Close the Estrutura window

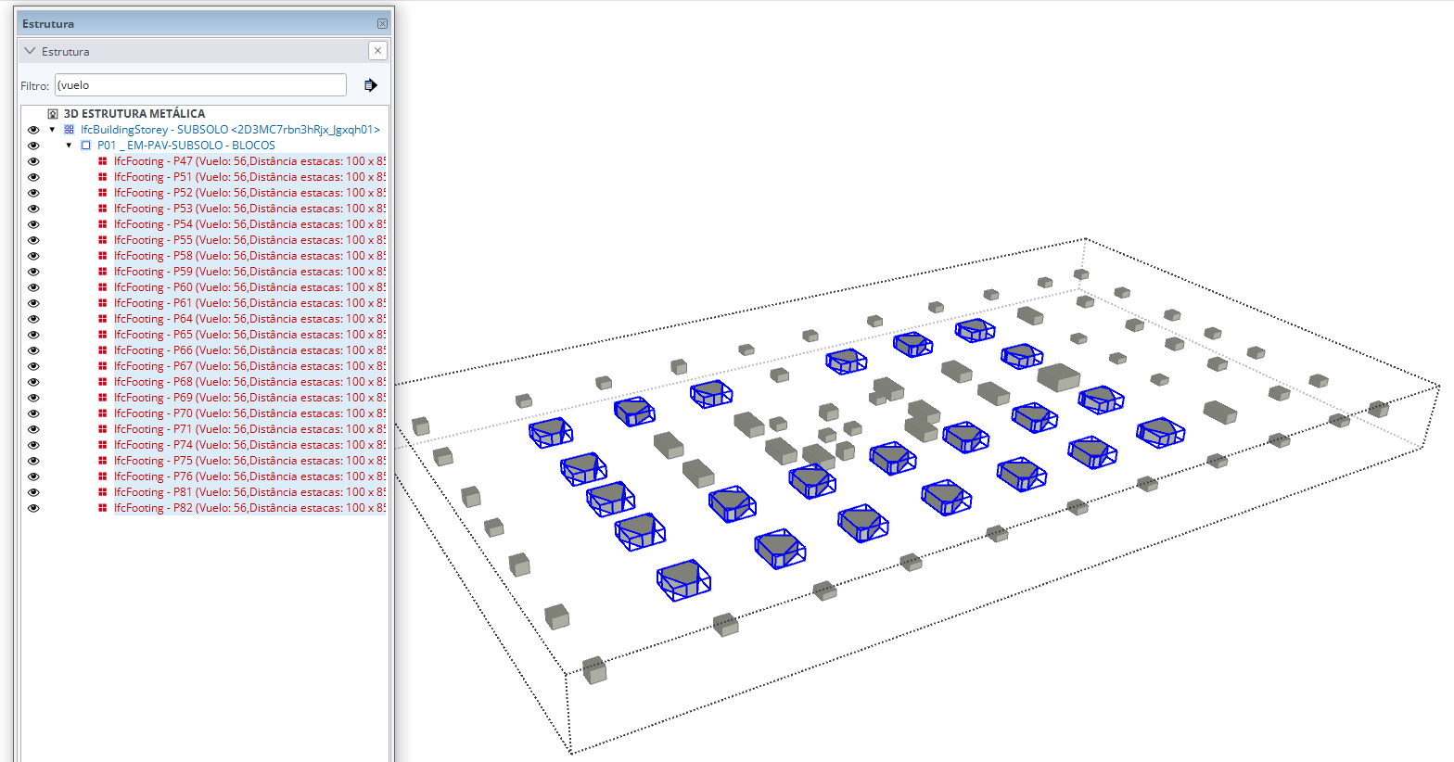382,24
